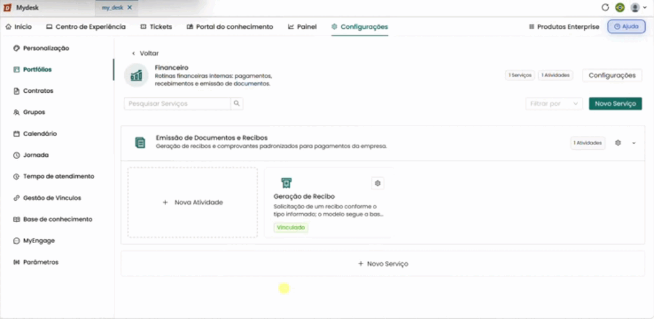Close the my_desk tab
Viewport: 654px width, 319px height.
pyautogui.click(x=129, y=7)
